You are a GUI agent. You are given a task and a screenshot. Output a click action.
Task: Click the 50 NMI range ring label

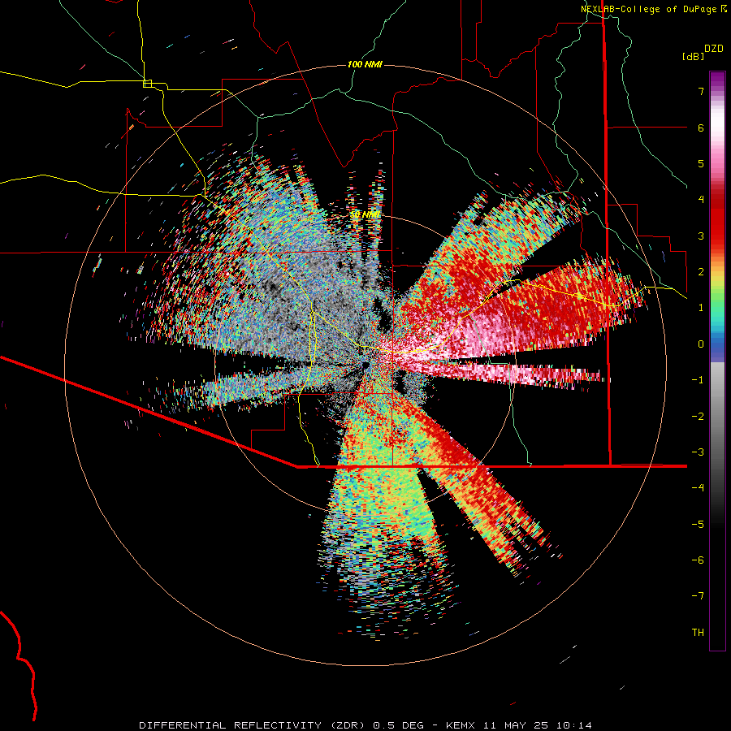coord(365,215)
